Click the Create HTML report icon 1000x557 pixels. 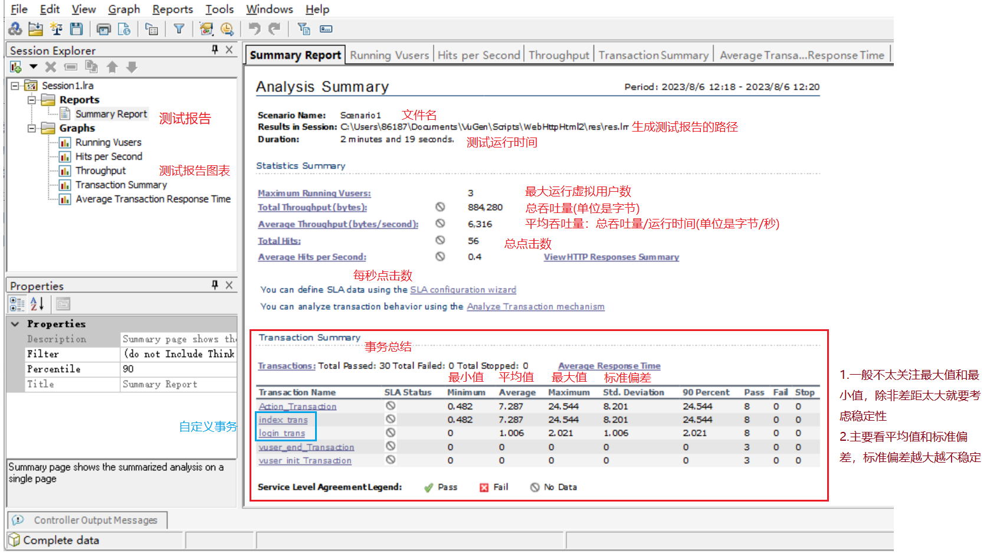click(124, 29)
